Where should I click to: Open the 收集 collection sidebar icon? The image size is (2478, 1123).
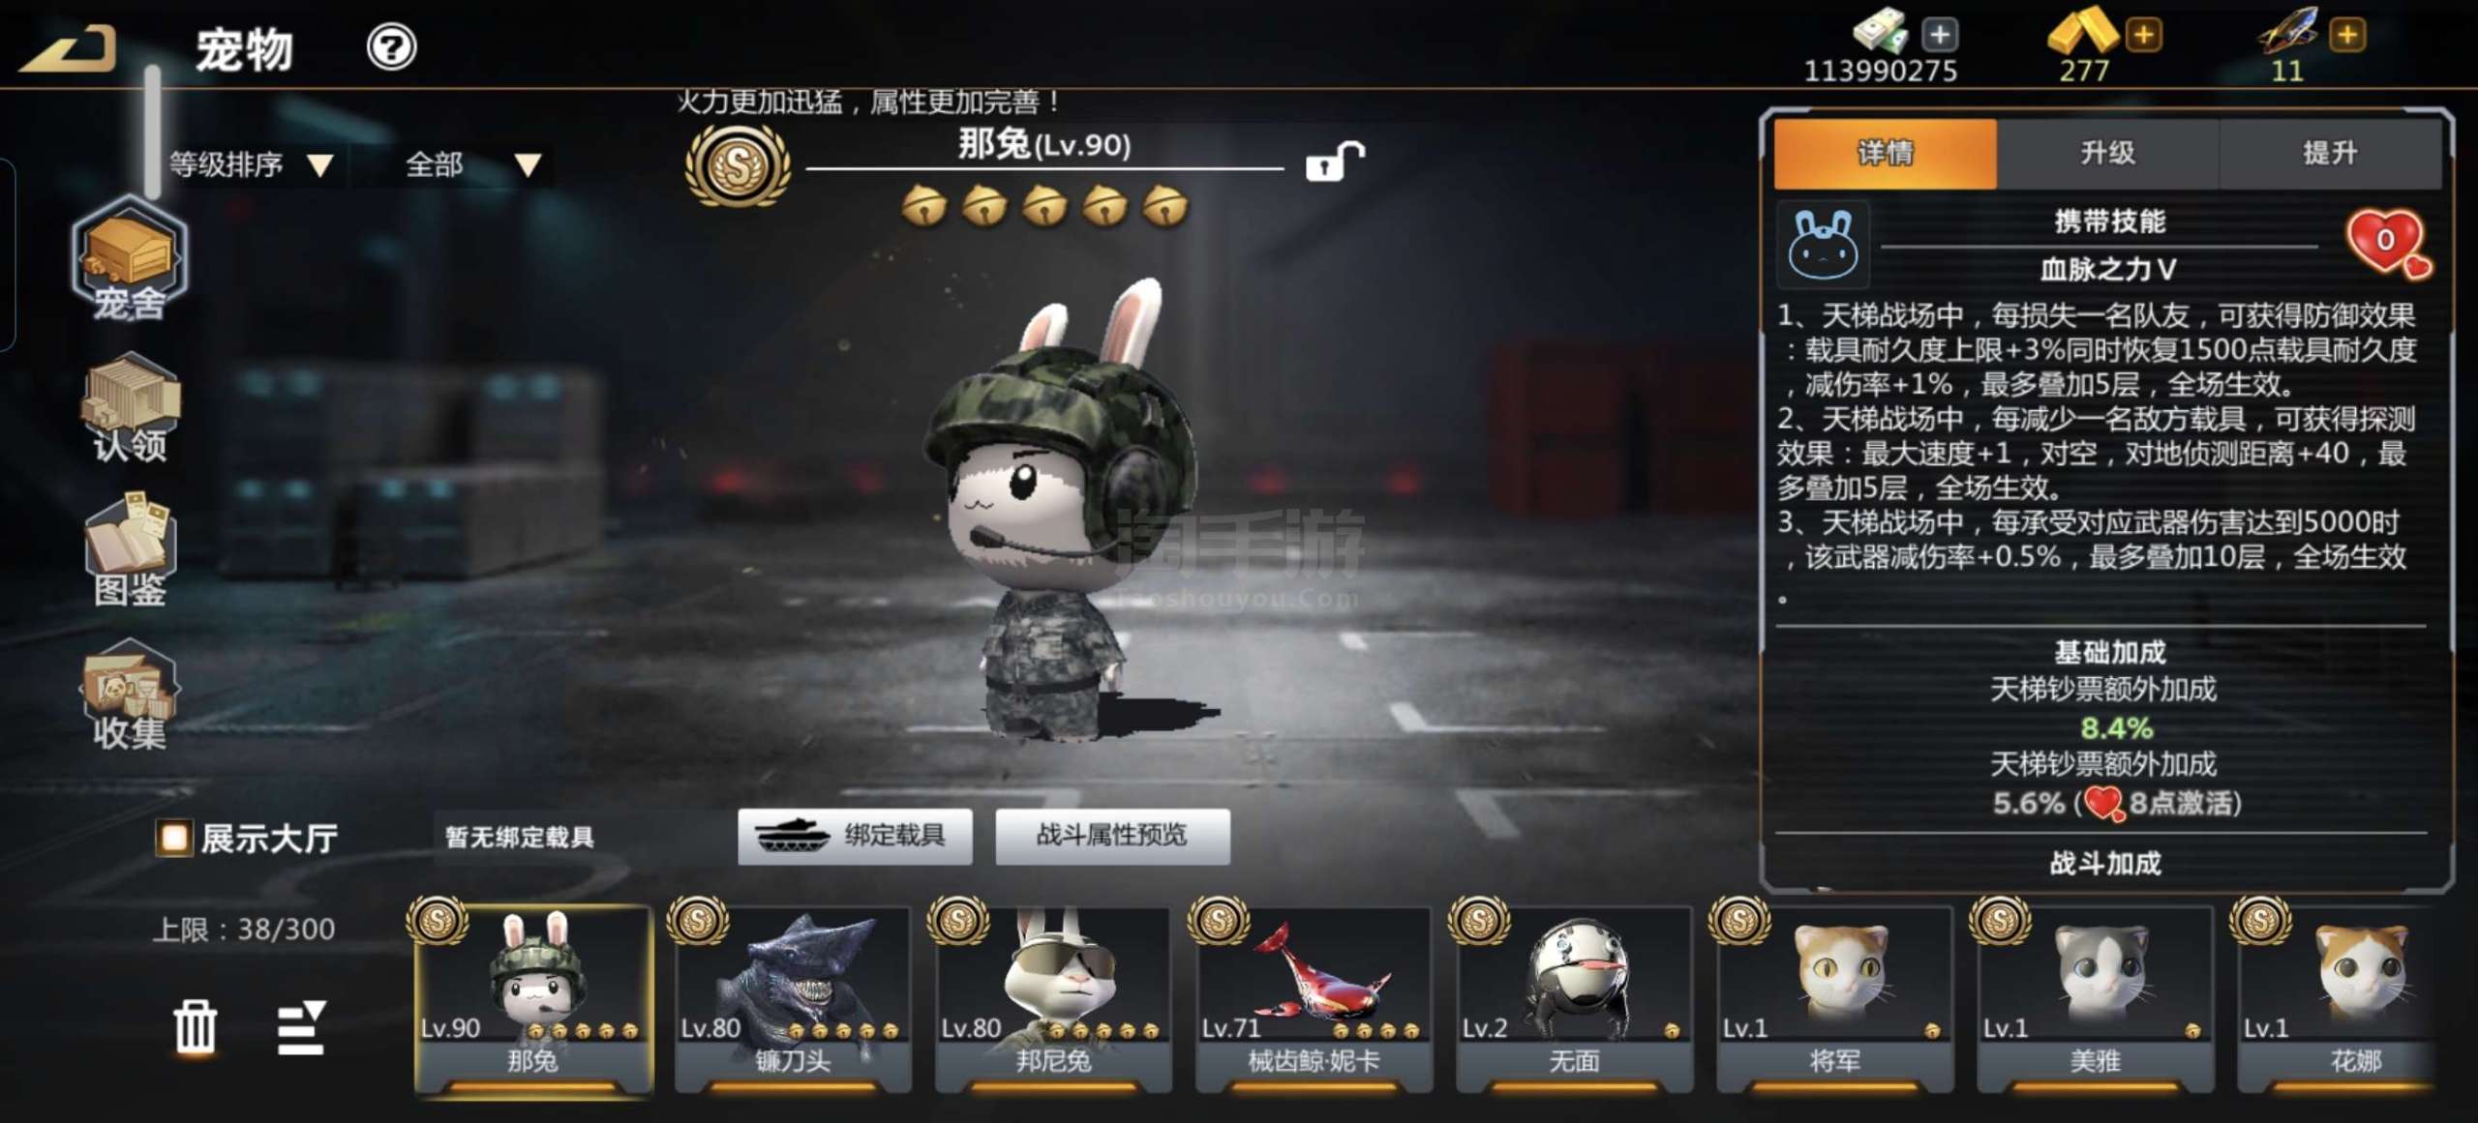tap(130, 694)
